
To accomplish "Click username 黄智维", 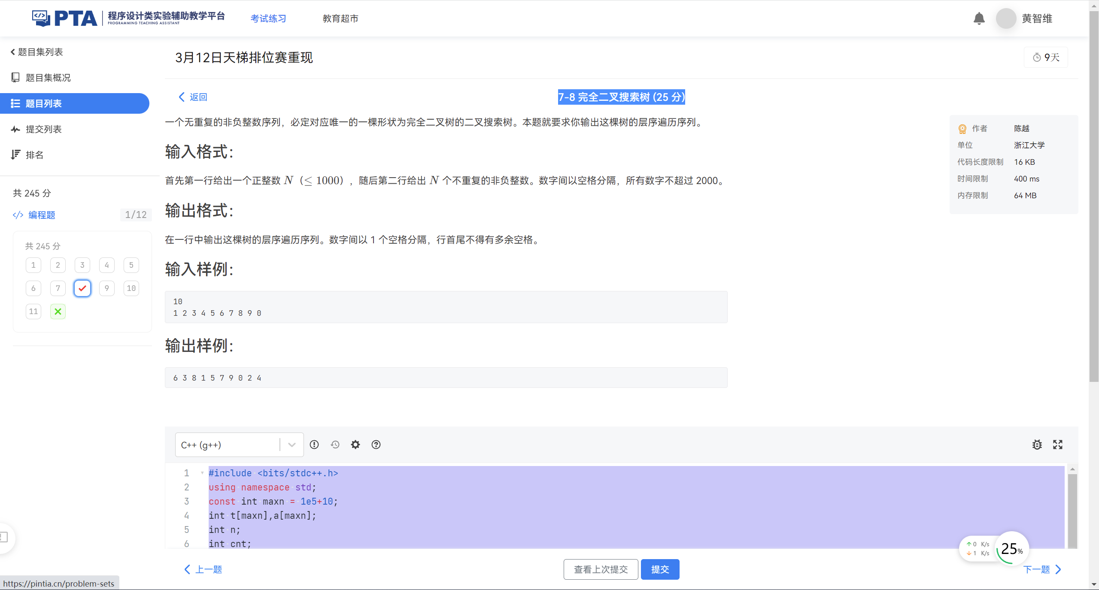I will [1037, 18].
